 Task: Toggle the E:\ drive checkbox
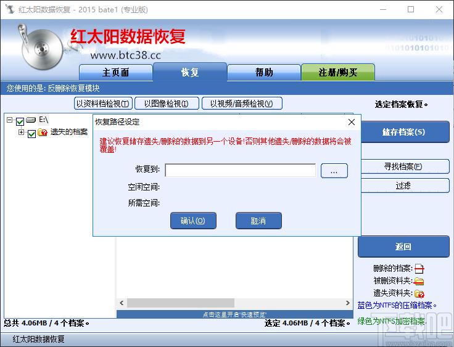click(20, 121)
